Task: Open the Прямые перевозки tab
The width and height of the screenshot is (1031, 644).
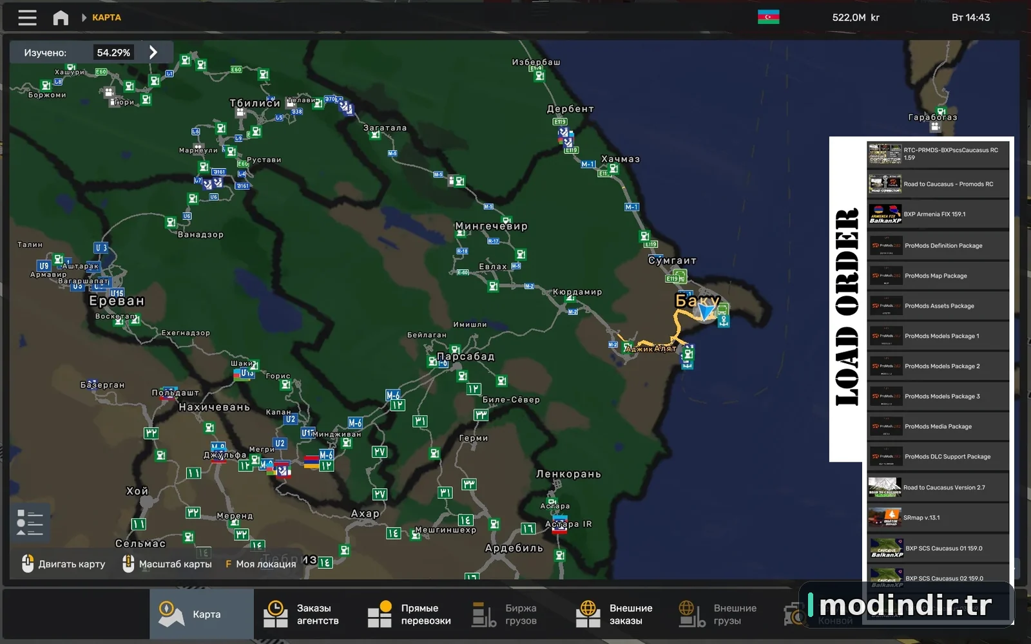Action: coord(409,614)
